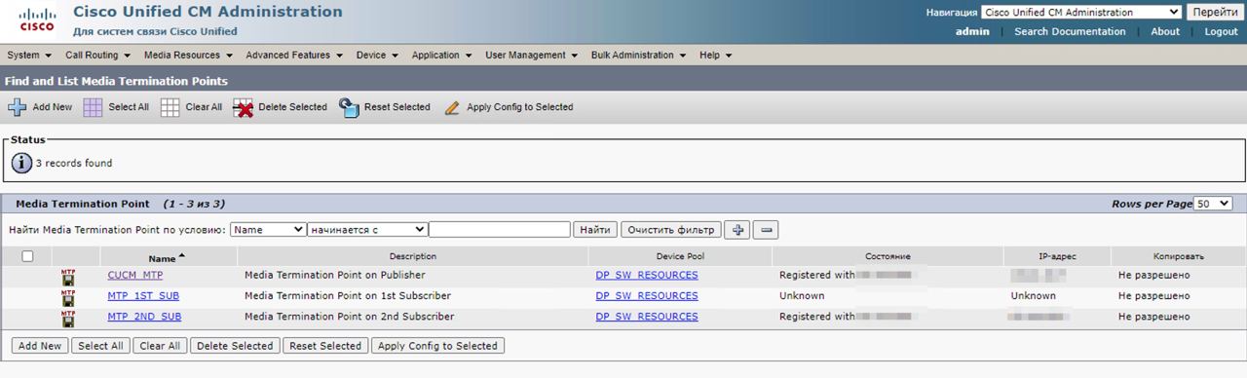Click the Add New plus icon in toolbar
This screenshot has height=378, width=1247.
pyautogui.click(x=17, y=107)
